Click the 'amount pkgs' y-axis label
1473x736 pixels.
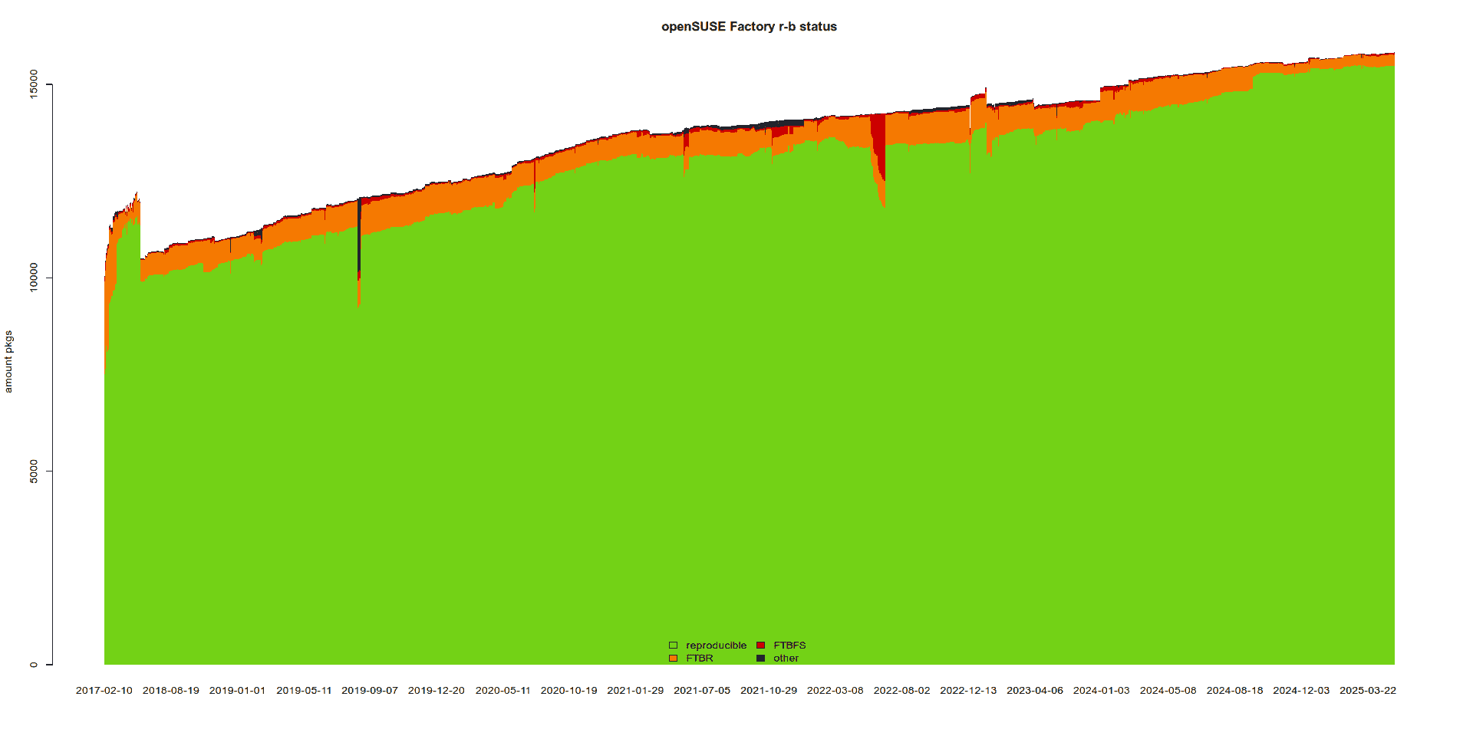[x=8, y=362]
